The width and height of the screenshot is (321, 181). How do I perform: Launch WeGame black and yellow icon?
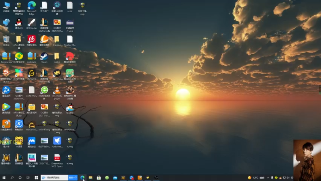pos(32,75)
